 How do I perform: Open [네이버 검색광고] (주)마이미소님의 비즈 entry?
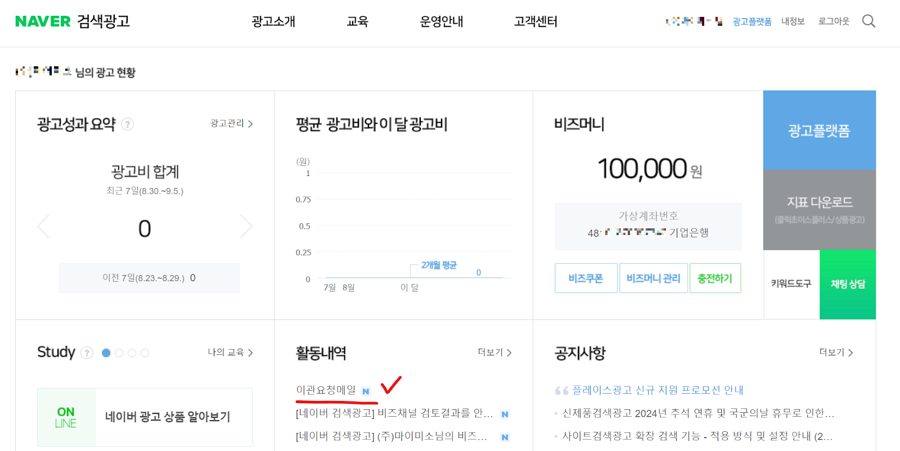click(x=391, y=436)
